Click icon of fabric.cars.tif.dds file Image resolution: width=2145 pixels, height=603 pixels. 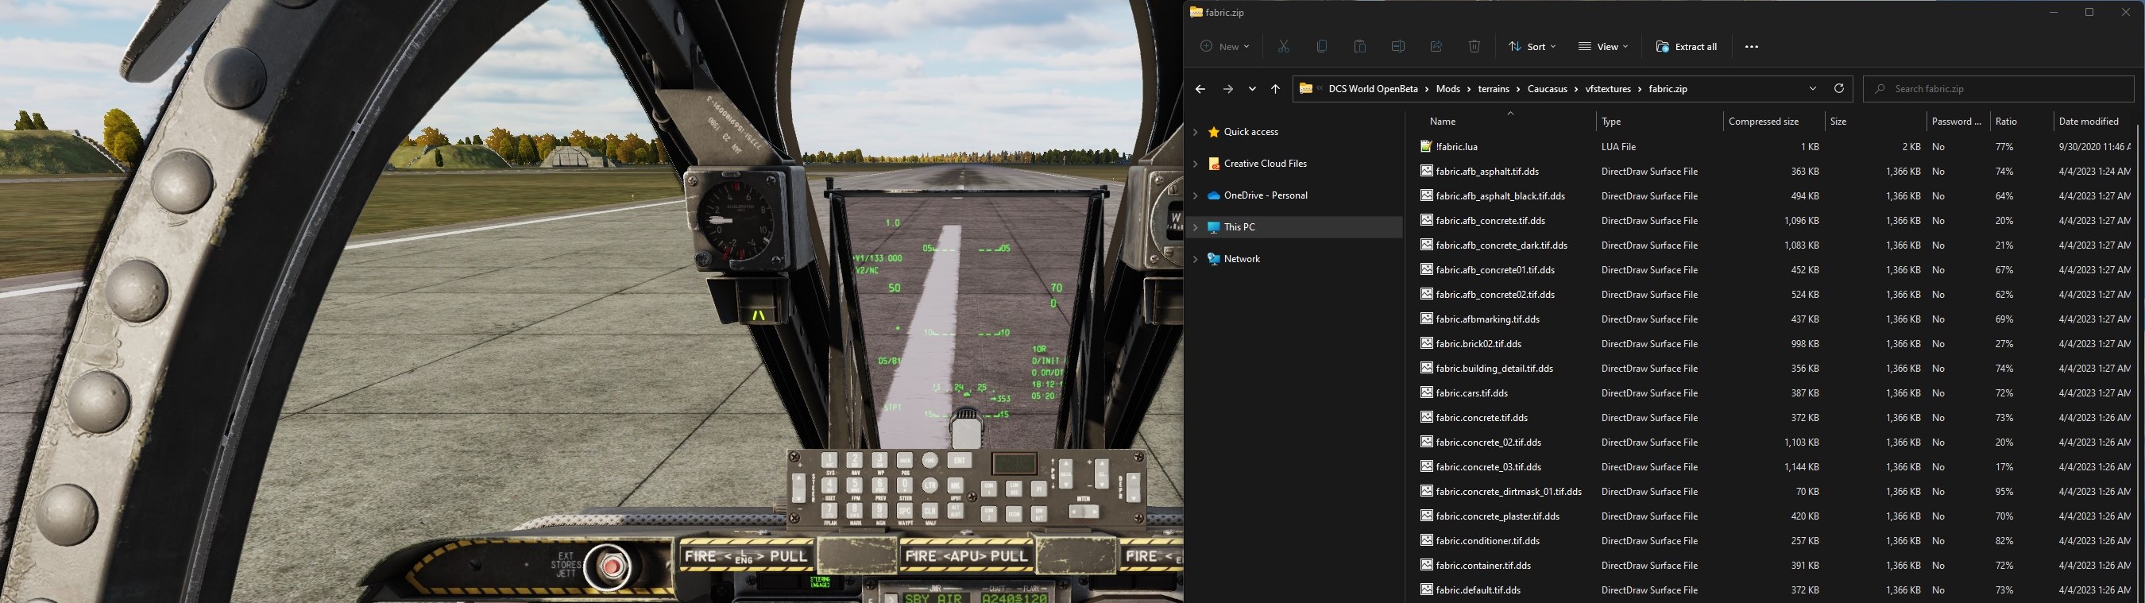click(1426, 392)
